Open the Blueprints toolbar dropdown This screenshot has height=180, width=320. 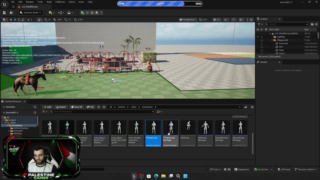point(61,12)
